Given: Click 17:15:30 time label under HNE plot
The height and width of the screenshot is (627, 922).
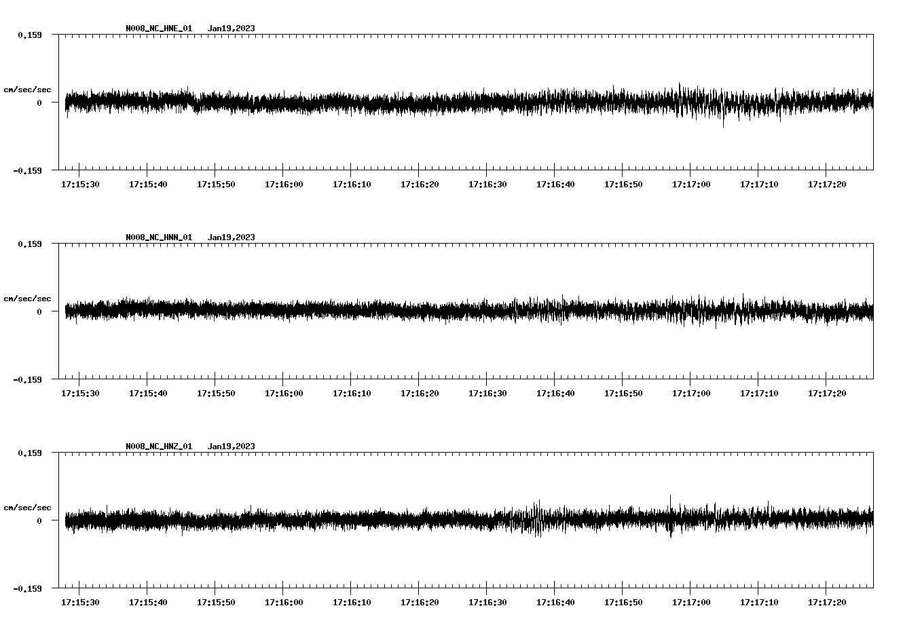Looking at the screenshot, I should tap(80, 185).
